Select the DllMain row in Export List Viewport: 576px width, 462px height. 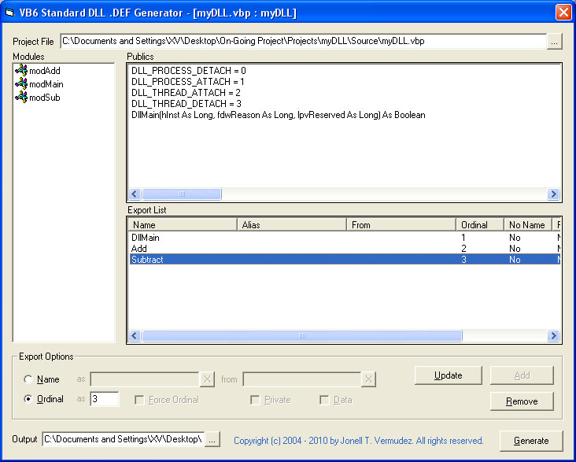point(146,238)
